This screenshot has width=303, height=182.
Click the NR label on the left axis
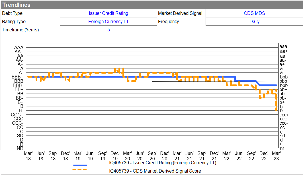[20, 148]
